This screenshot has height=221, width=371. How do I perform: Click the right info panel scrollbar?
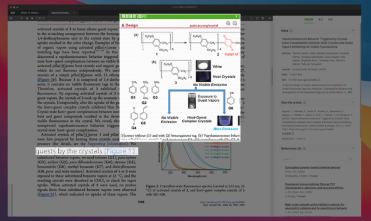click(360, 80)
